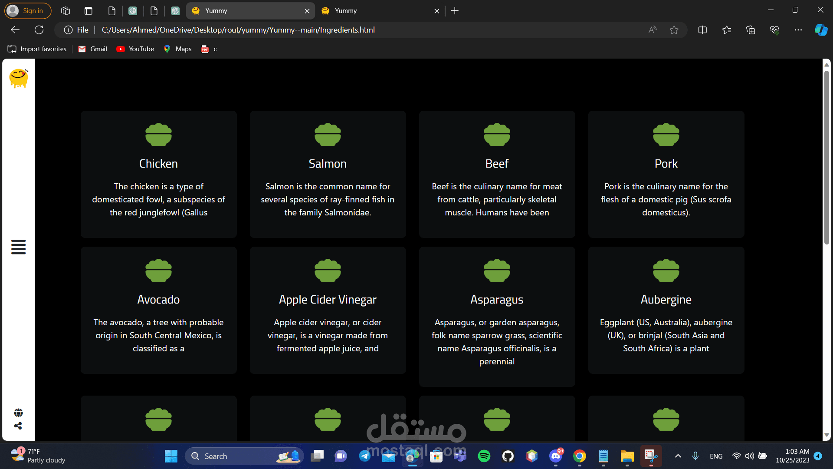833x469 pixels.
Task: Open Edge Collections icon
Action: click(750, 30)
